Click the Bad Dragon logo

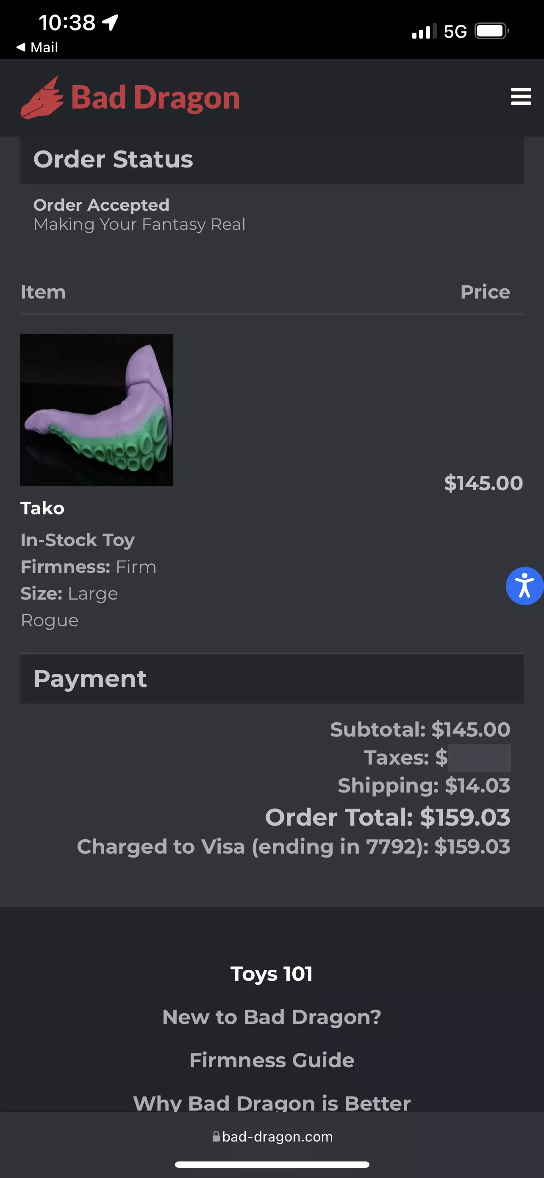click(130, 98)
